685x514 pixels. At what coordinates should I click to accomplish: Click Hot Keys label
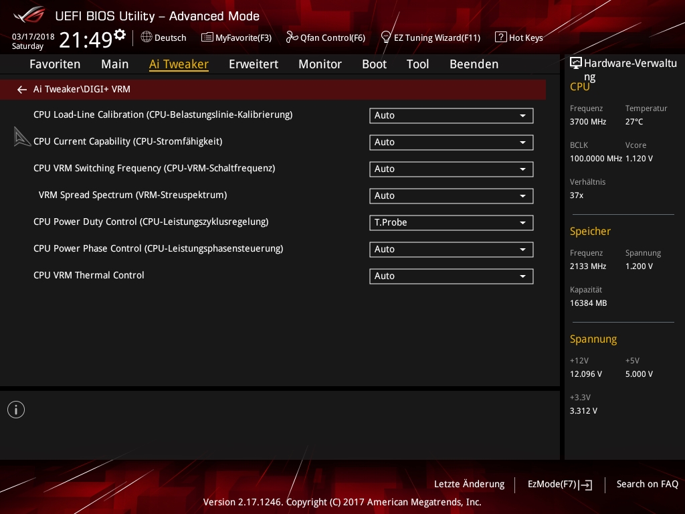[x=526, y=38]
